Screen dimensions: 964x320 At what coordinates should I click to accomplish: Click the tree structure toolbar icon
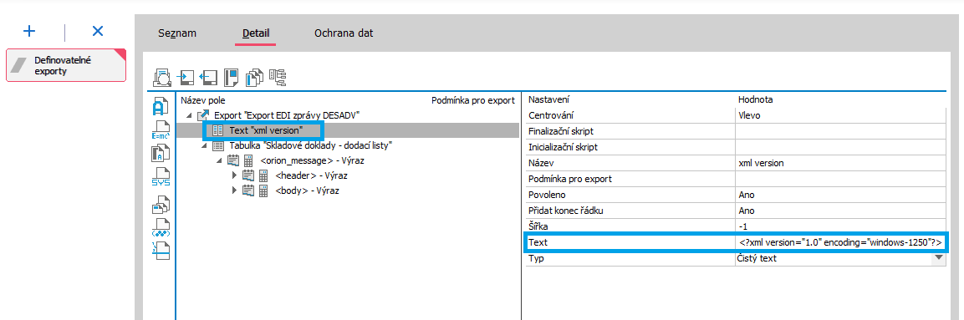click(278, 78)
